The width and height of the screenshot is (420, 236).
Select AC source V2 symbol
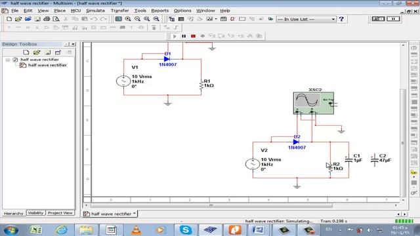(253, 164)
